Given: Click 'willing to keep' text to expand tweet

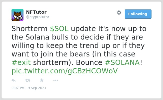Looking at the screenshot, I should click(37, 46).
